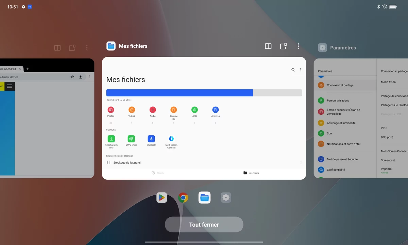The height and width of the screenshot is (245, 408).
Task: Open three-dot menu of the Chrome card
Action: pyautogui.click(x=87, y=48)
